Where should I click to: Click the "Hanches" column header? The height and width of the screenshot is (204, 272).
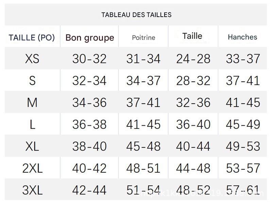pos(242,37)
